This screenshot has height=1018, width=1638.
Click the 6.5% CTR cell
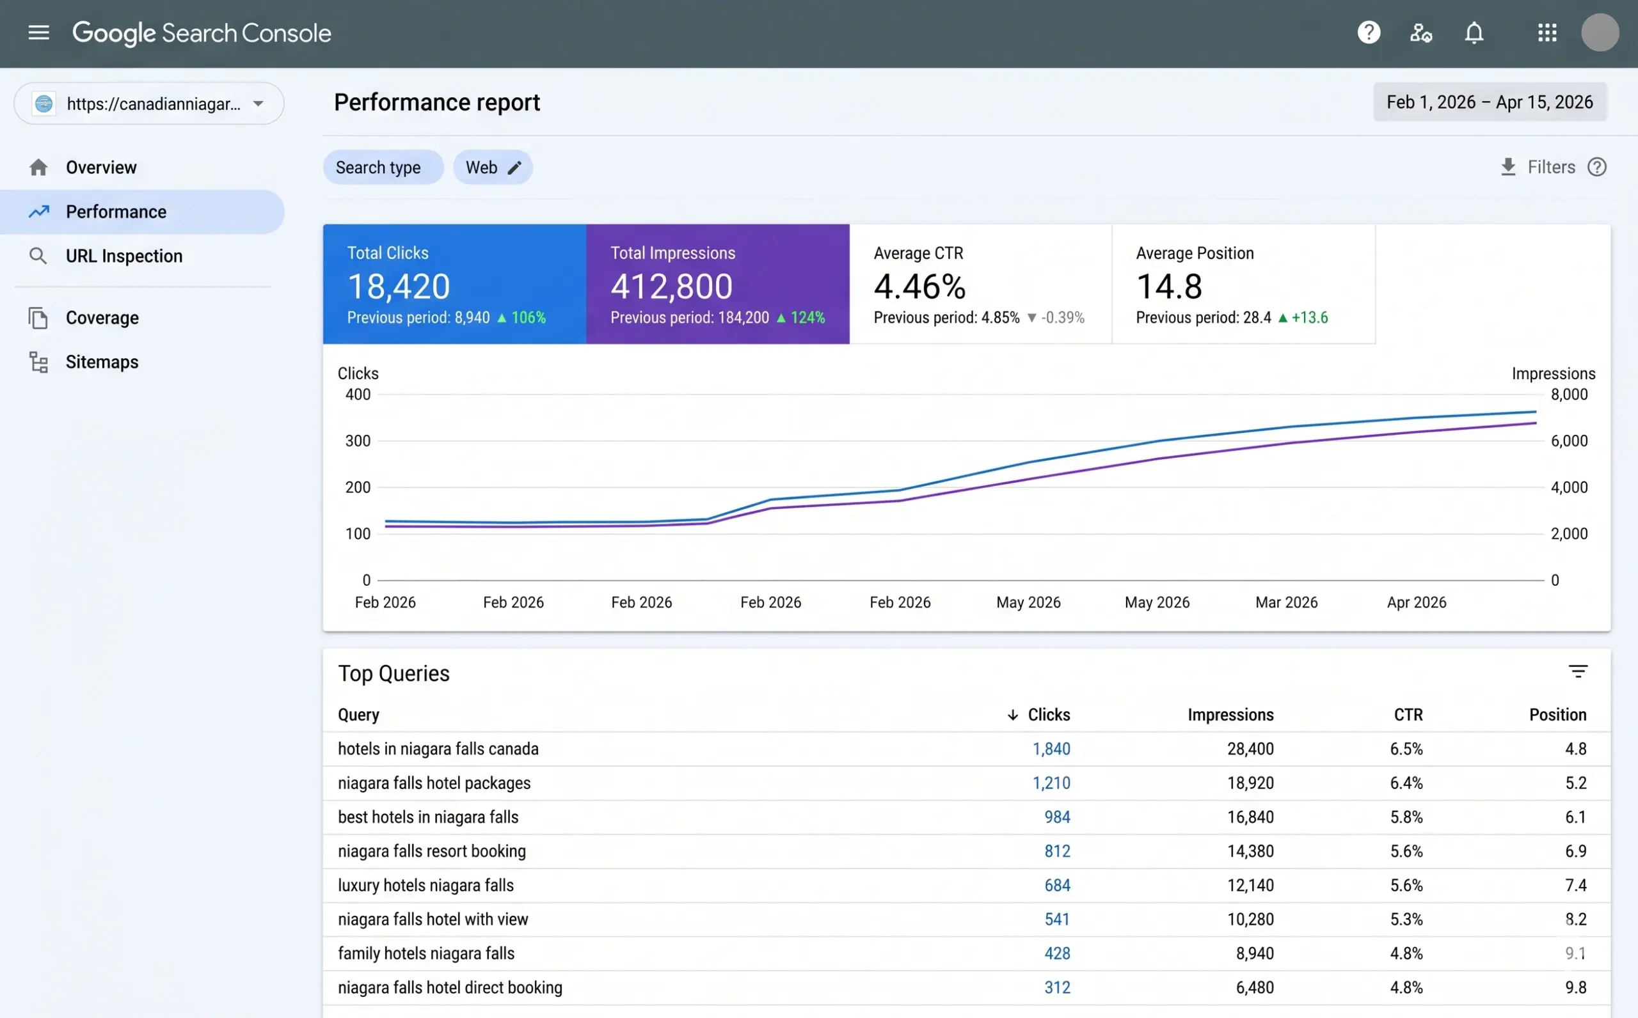pos(1406,749)
